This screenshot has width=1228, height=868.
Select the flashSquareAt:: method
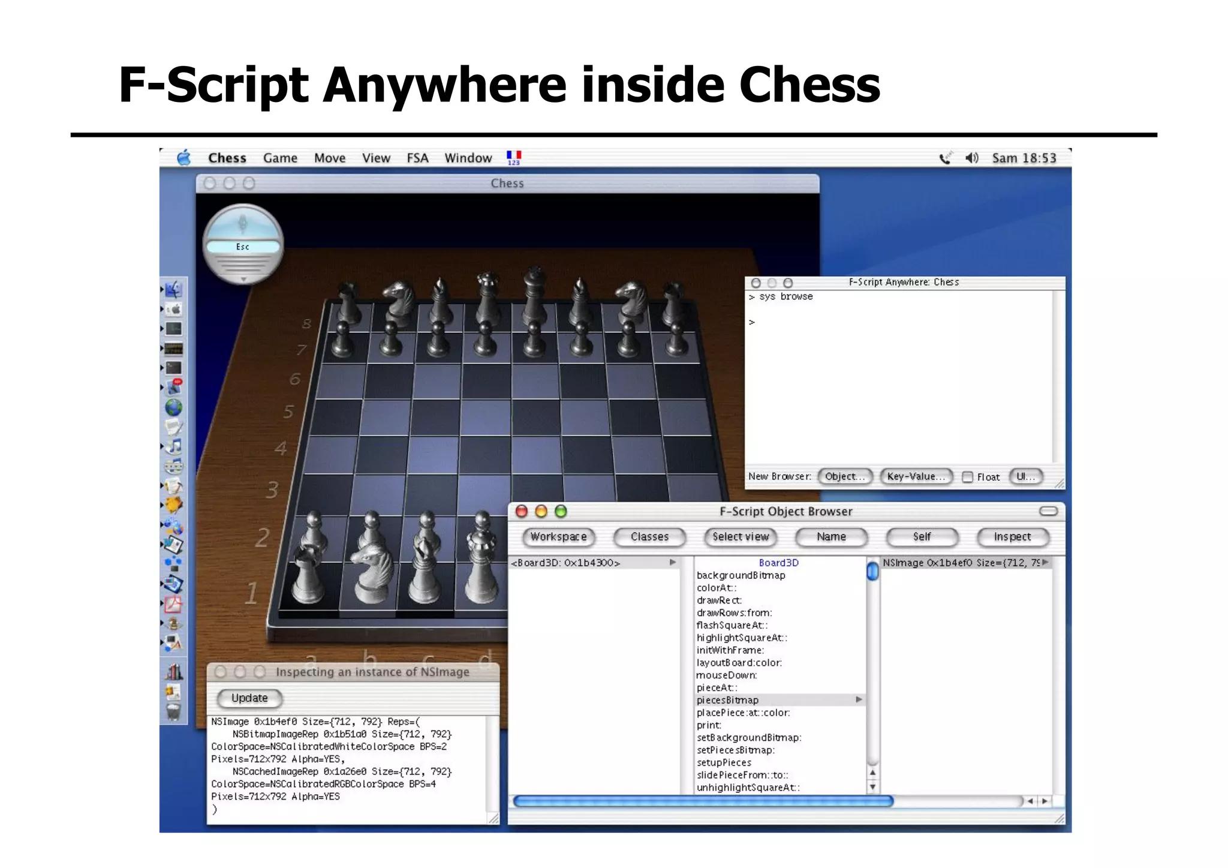[x=732, y=625]
